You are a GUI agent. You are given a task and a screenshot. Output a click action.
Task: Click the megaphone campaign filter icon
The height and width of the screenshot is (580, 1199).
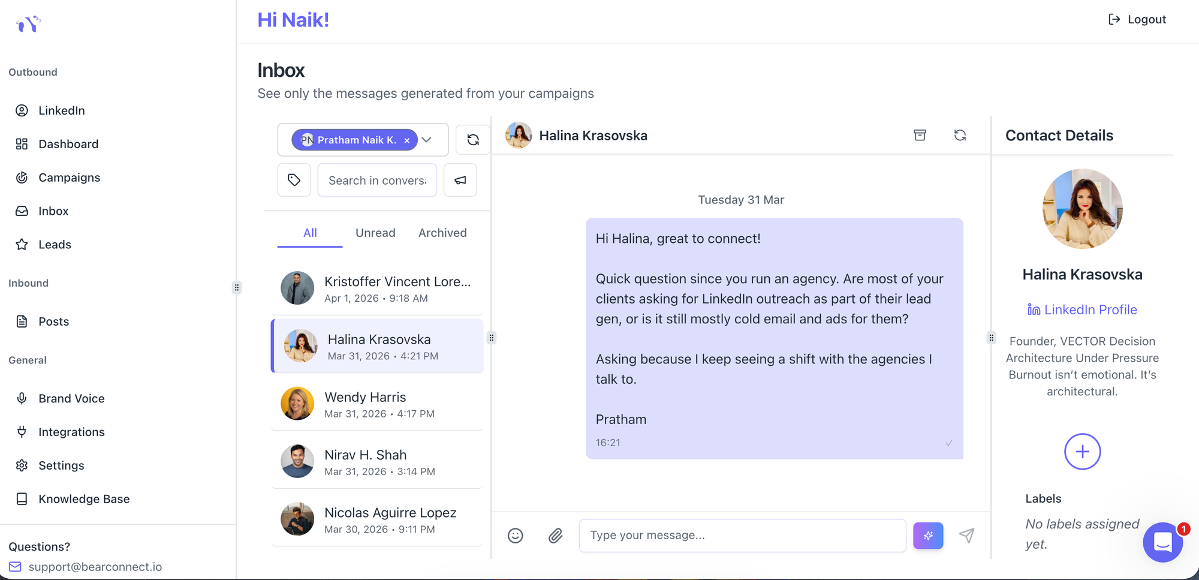pos(460,180)
